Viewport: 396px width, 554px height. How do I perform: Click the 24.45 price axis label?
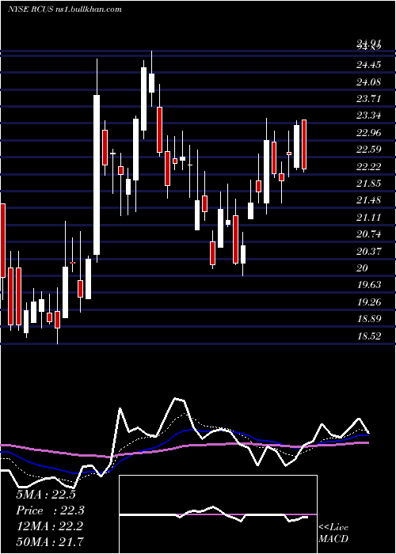[x=369, y=65]
